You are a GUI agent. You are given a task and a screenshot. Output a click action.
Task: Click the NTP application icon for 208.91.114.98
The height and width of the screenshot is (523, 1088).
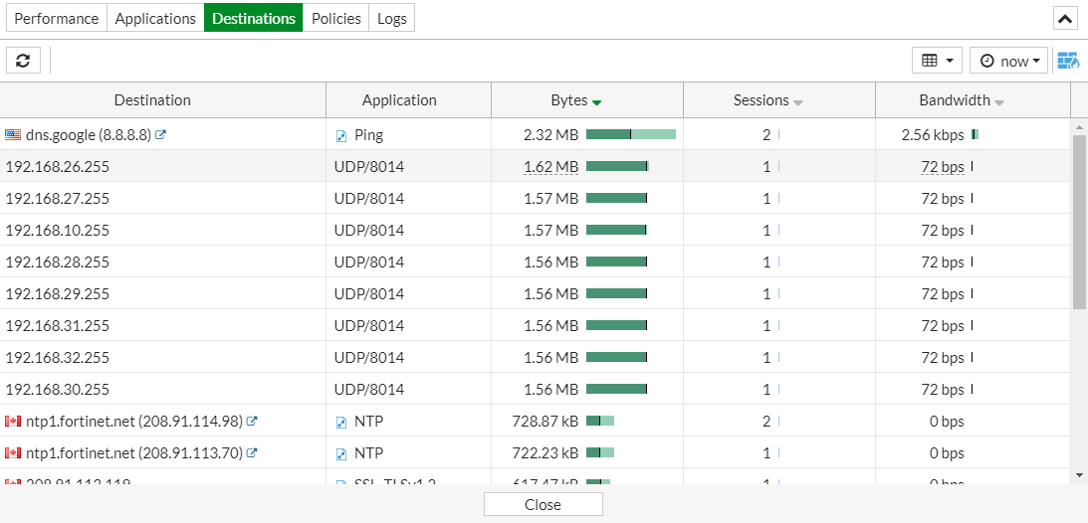click(341, 422)
